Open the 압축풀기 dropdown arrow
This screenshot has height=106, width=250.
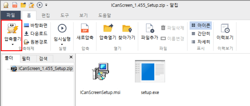pos(13,45)
